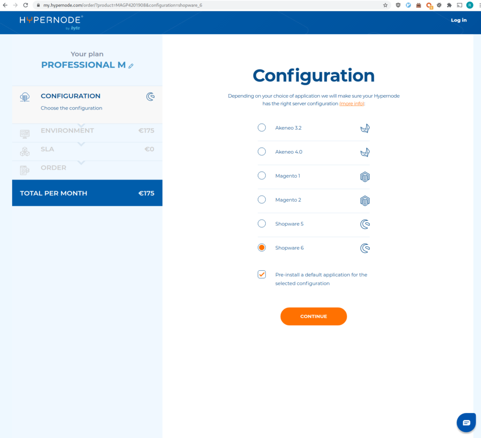Image resolution: width=481 pixels, height=438 pixels.
Task: Click the SLA step cubes icon
Action: [25, 152]
